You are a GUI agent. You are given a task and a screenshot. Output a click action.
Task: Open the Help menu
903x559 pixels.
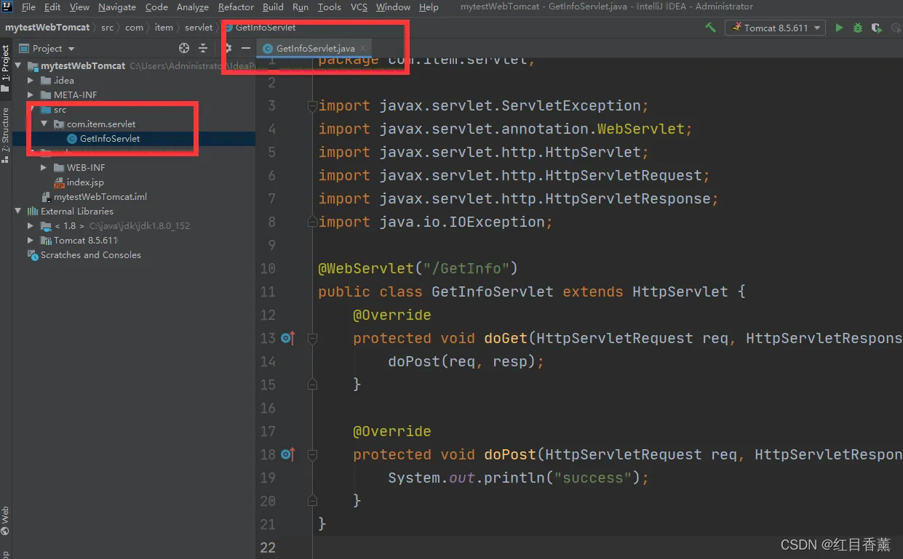(x=429, y=7)
